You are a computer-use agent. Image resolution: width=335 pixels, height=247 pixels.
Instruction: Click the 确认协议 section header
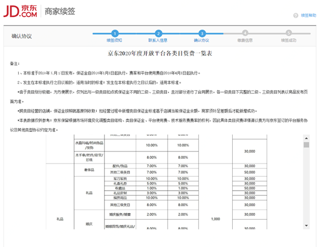[22, 36]
